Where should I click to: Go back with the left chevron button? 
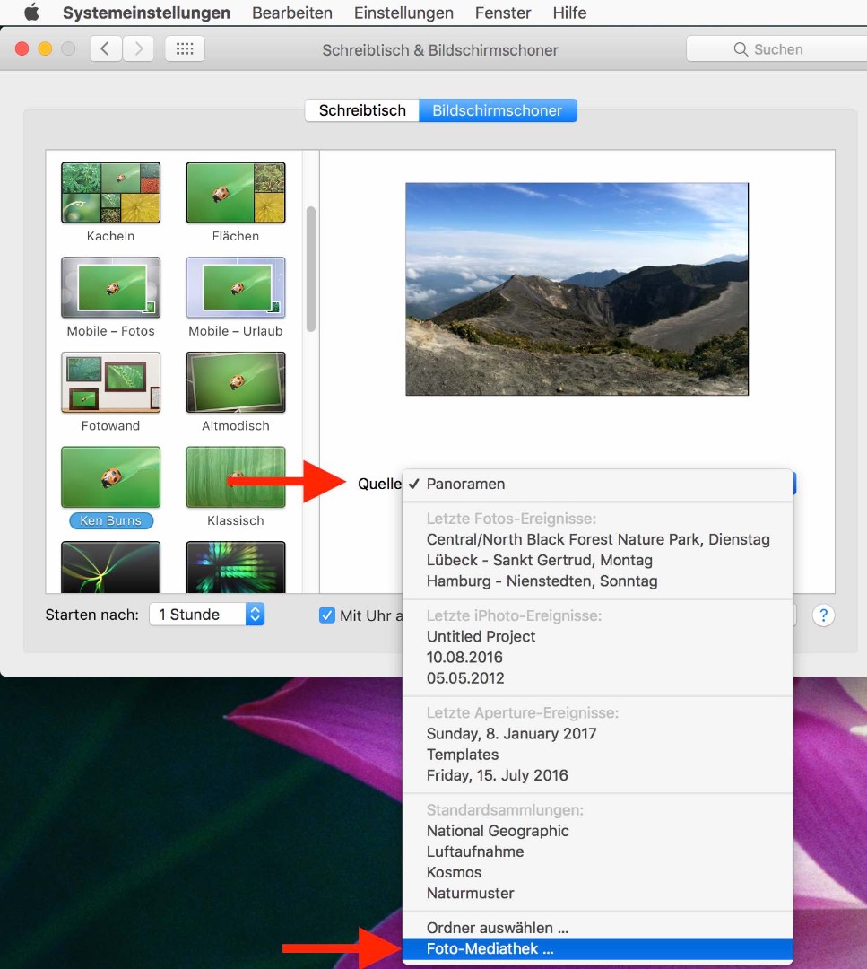pyautogui.click(x=106, y=48)
